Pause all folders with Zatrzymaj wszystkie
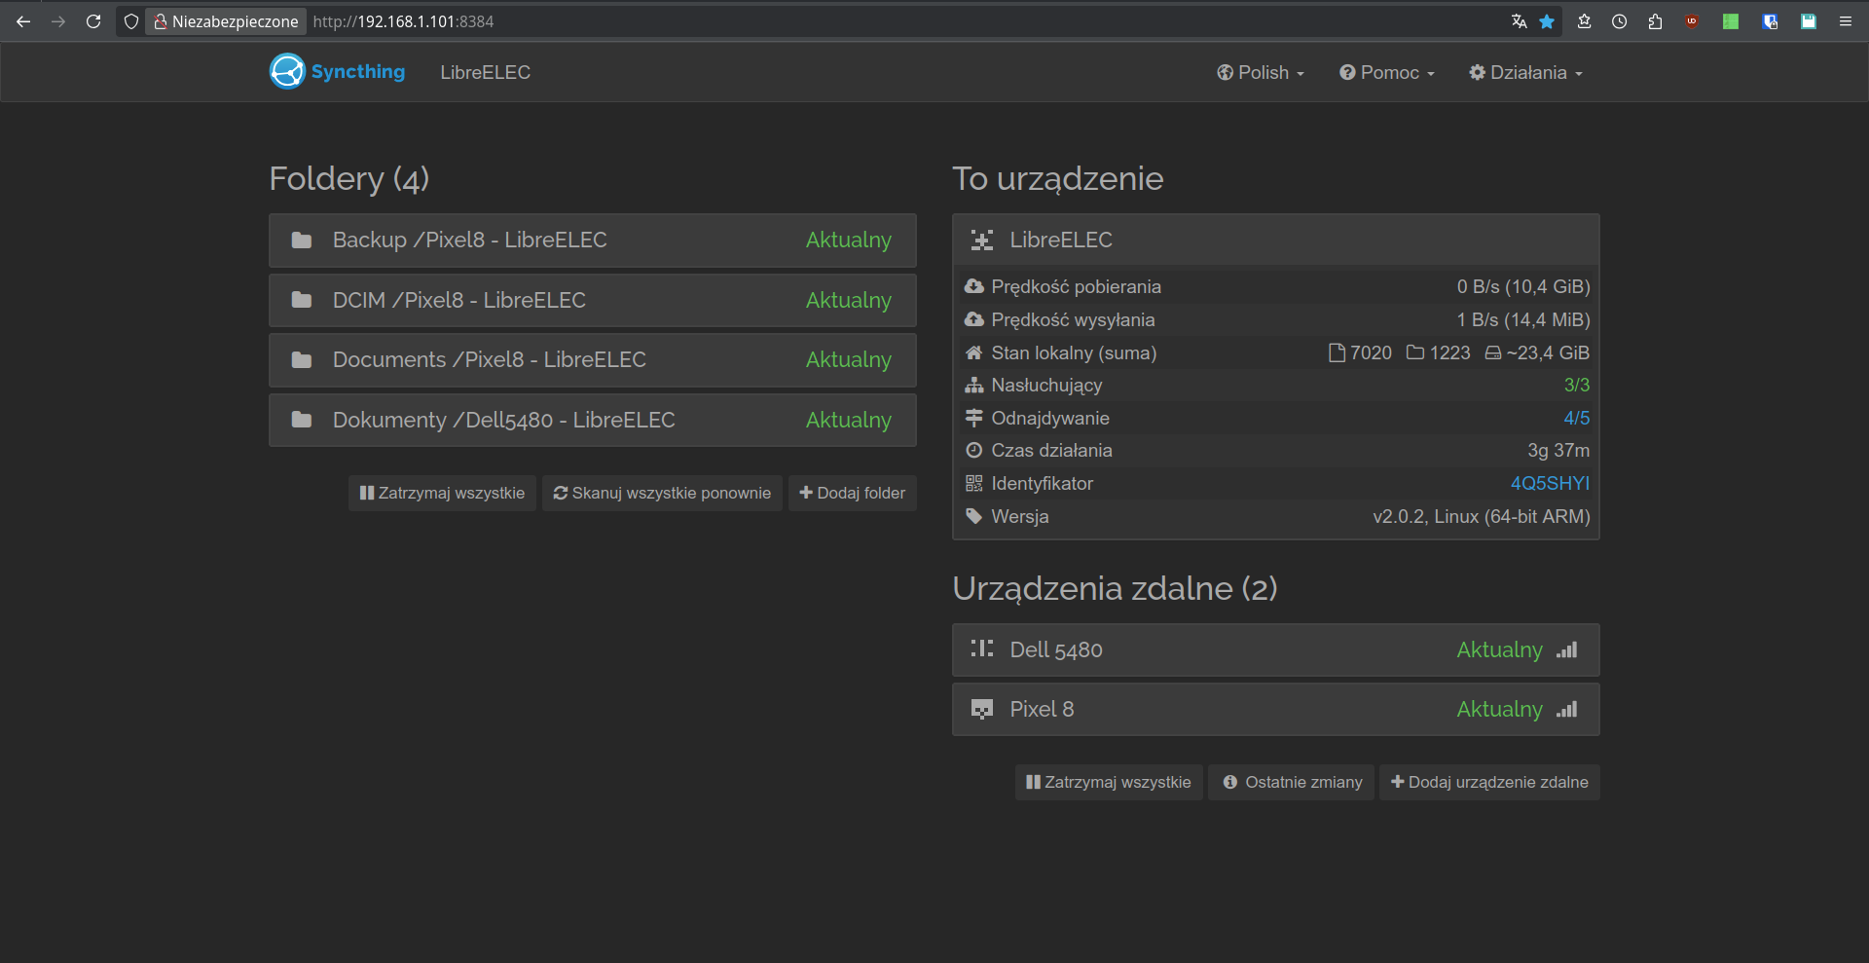 pos(442,494)
